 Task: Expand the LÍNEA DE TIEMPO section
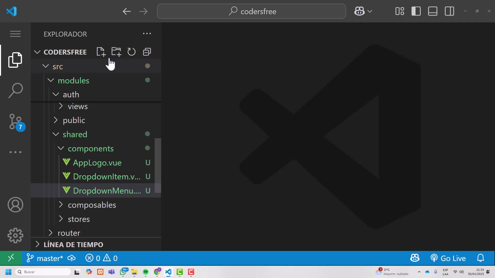pyautogui.click(x=73, y=245)
